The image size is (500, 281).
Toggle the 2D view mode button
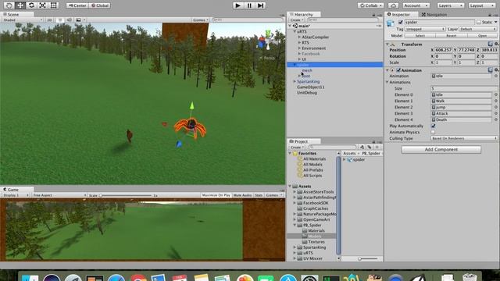[49, 20]
